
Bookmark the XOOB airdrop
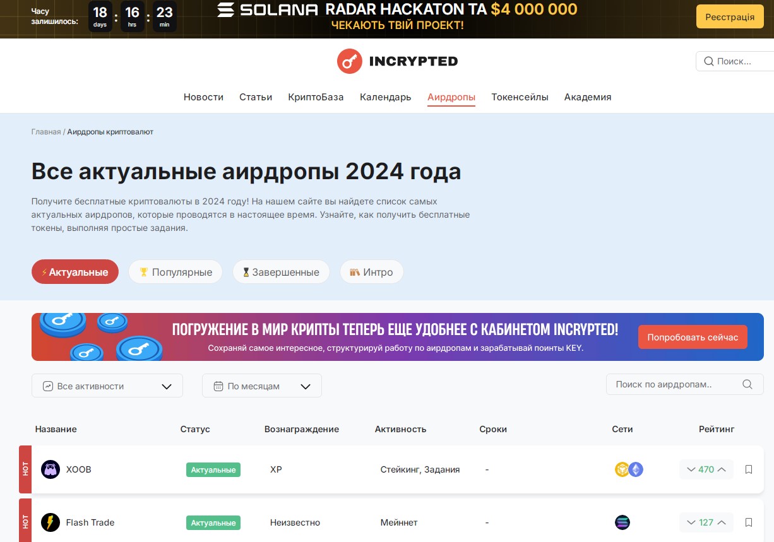tap(749, 469)
